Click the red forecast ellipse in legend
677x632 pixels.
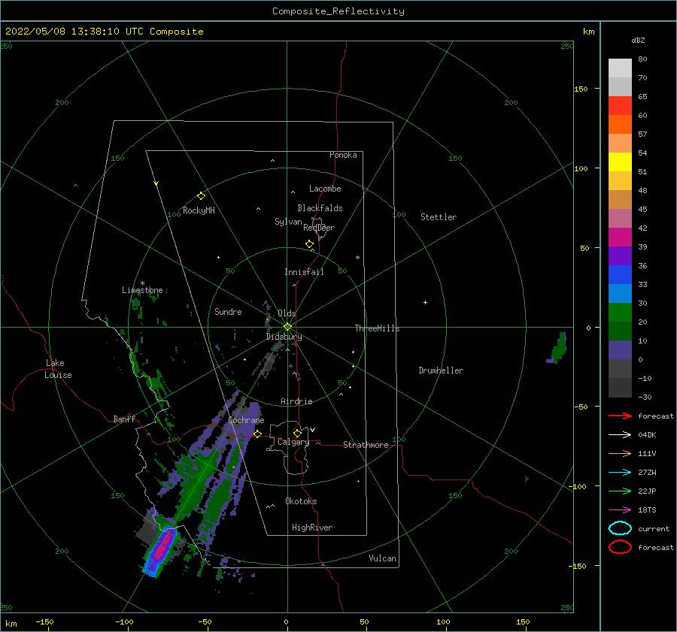click(x=620, y=547)
